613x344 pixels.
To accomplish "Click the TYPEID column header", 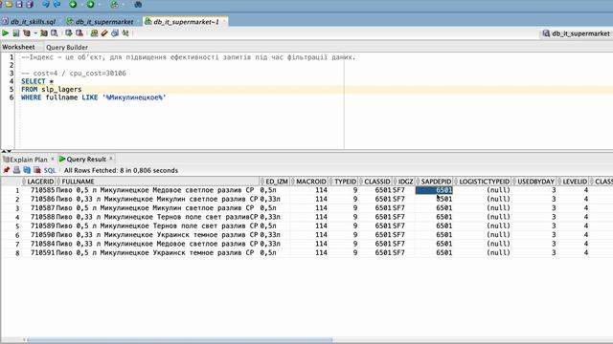I will tap(343, 182).
